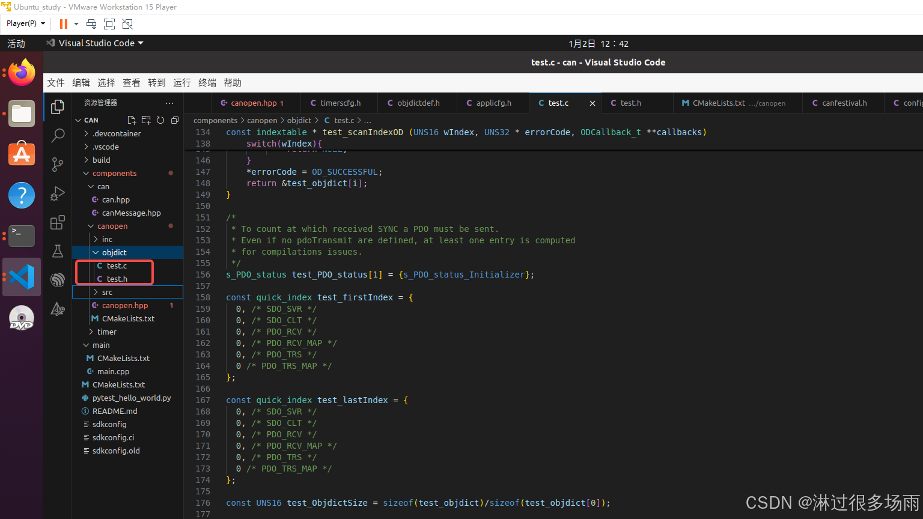
Task: Toggle VMware Unity mode icon
Action: [x=127, y=24]
